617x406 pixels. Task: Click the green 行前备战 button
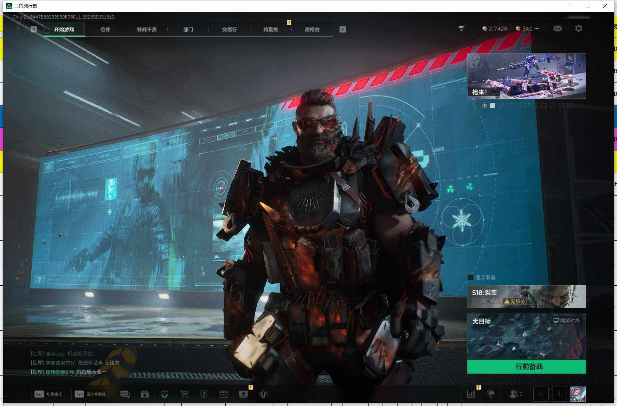[527, 367]
